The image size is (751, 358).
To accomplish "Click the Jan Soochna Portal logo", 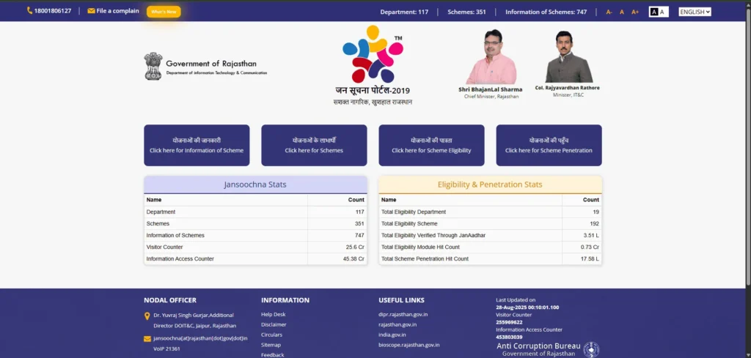I will click(x=373, y=55).
